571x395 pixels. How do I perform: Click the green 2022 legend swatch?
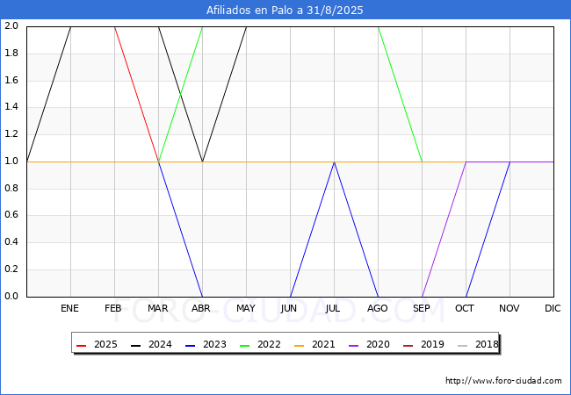point(244,345)
